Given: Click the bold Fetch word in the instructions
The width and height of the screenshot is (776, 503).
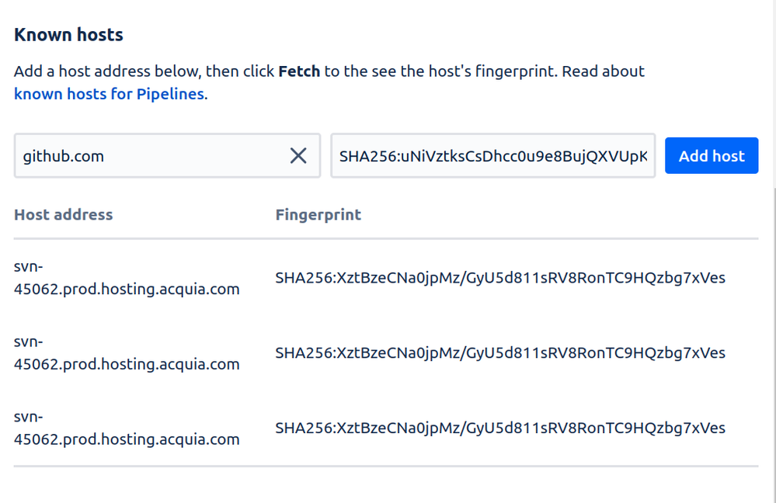Looking at the screenshot, I should (x=299, y=71).
